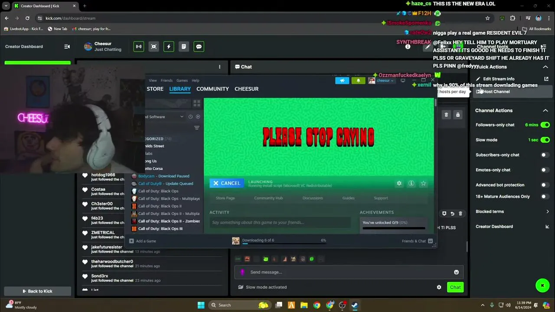Go Back to Kick
The height and width of the screenshot is (312, 555).
pos(37,291)
